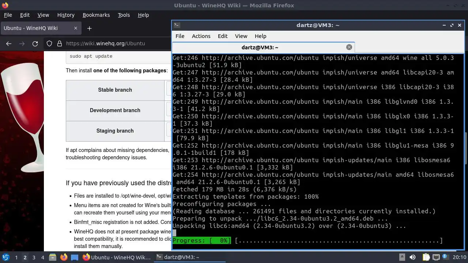Open terminal View menu
The image size is (468, 263).
[241, 36]
